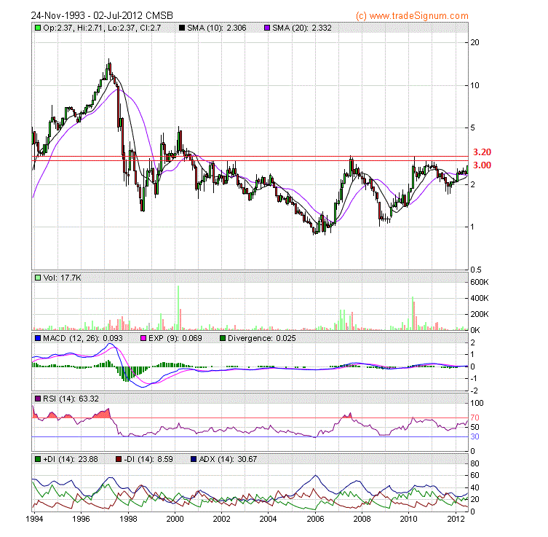
Task: Click the 60 ADX axis label
Action: click(x=474, y=475)
